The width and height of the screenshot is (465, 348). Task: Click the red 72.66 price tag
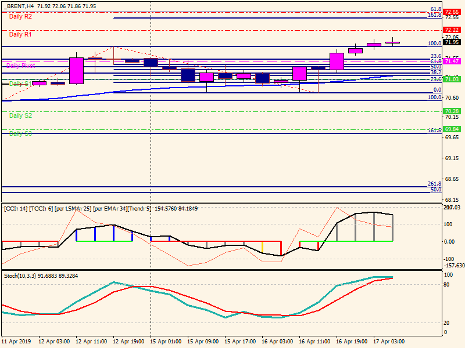tap(452, 12)
